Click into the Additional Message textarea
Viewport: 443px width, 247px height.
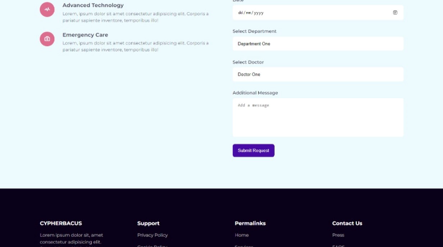[318, 118]
